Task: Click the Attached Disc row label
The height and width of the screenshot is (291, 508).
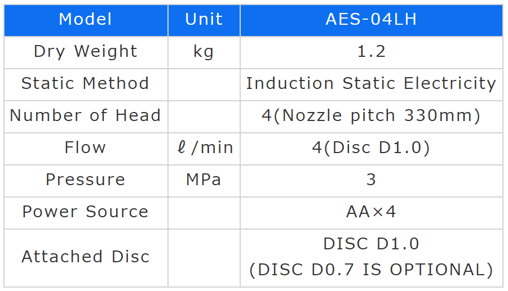Action: (x=86, y=257)
